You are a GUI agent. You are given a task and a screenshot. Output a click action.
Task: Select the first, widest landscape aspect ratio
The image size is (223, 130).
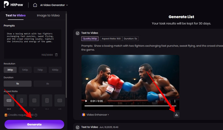pos(9,101)
